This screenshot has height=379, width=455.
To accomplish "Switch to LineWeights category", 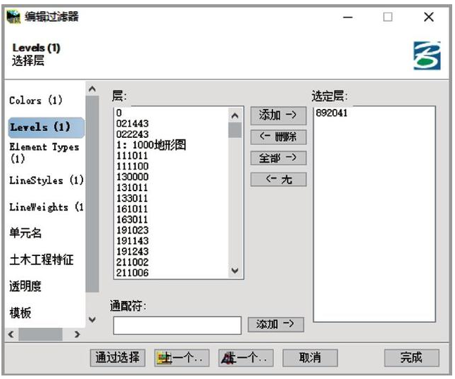I will (46, 207).
